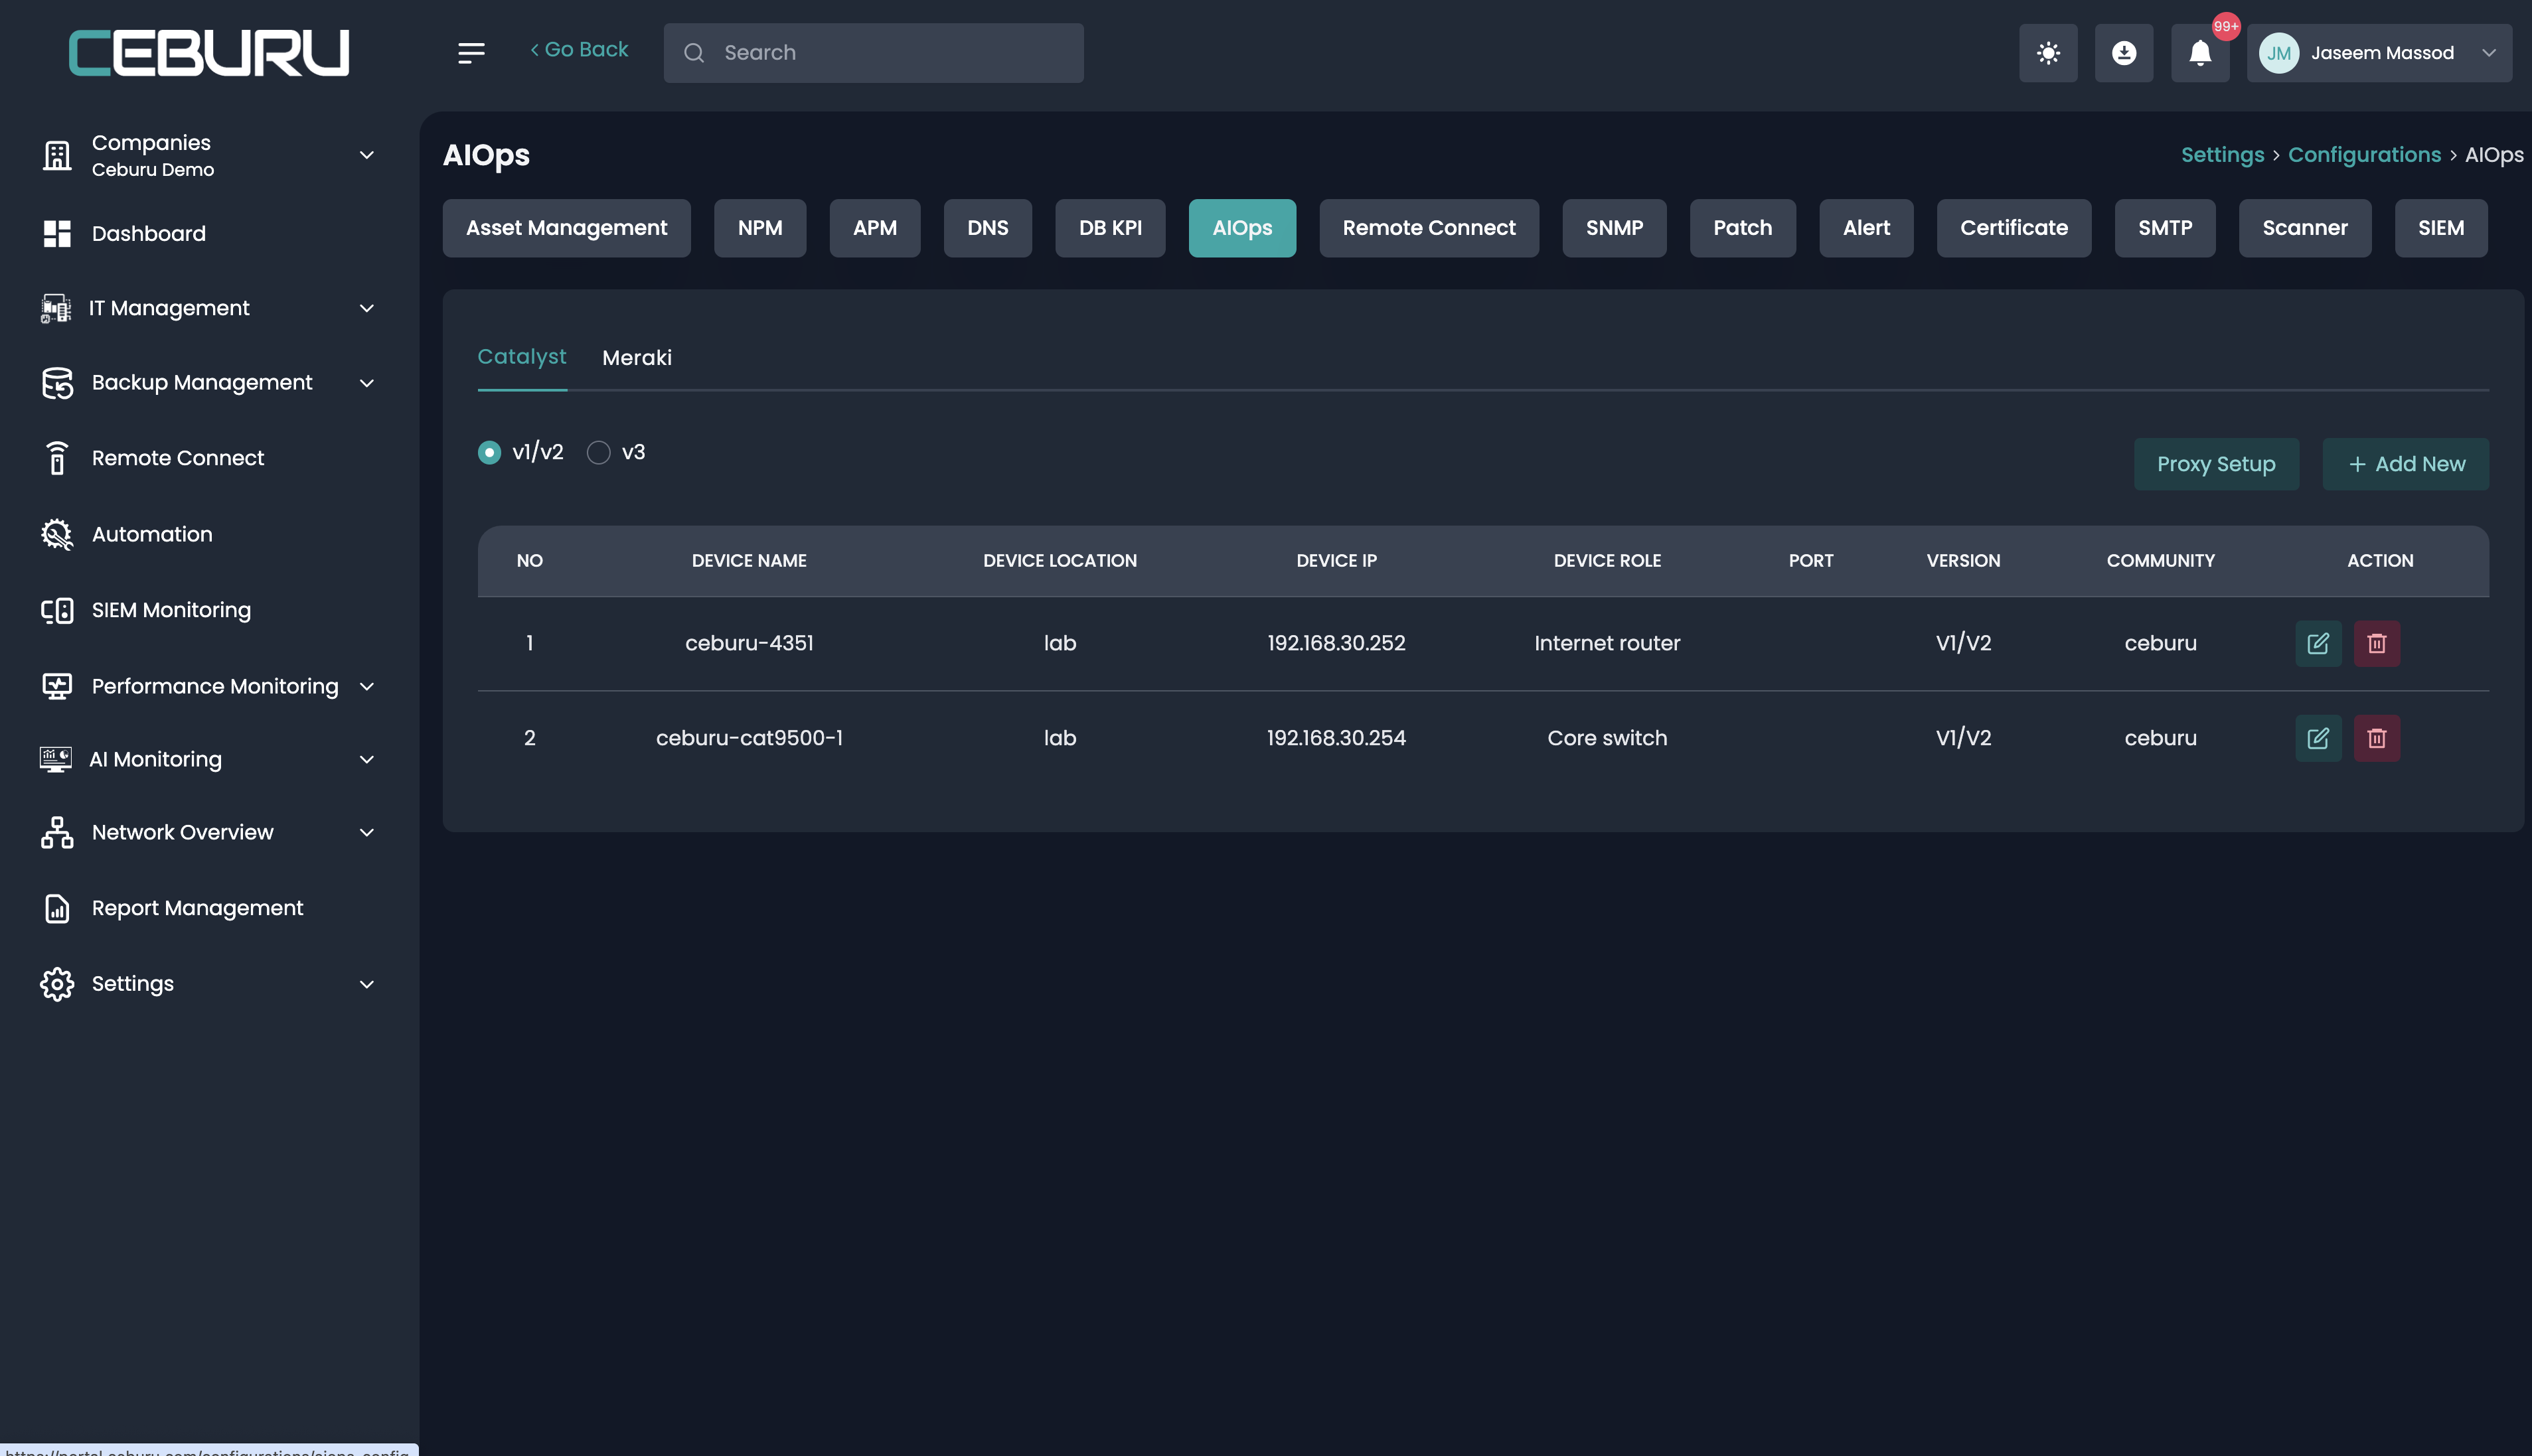Select the v1/v2 radio button
Screen dimensions: 2532x1456
coord(489,453)
